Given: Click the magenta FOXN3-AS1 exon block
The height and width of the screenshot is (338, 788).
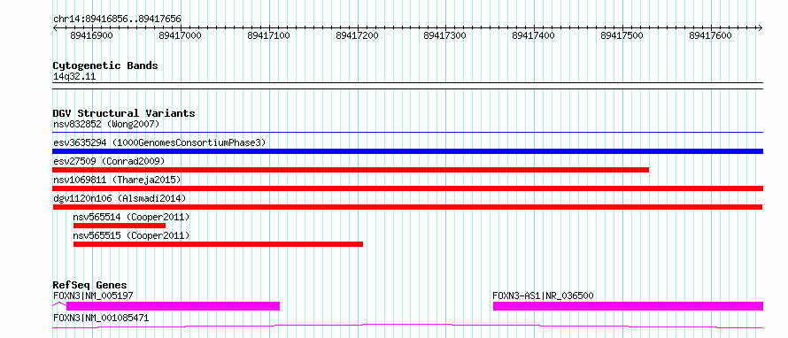Looking at the screenshot, I should click(x=629, y=306).
